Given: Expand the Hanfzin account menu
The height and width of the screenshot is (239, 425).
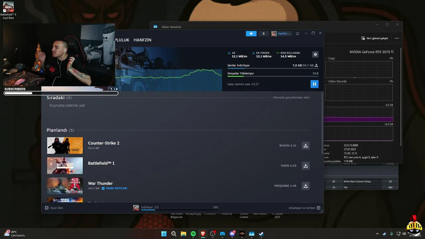Looking at the screenshot, I should coord(282,34).
